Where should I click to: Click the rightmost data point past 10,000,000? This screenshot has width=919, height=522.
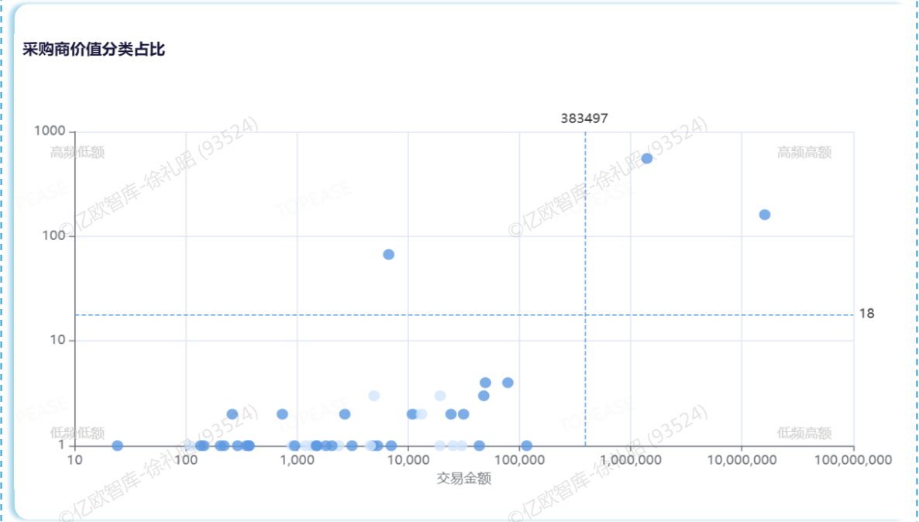(764, 215)
